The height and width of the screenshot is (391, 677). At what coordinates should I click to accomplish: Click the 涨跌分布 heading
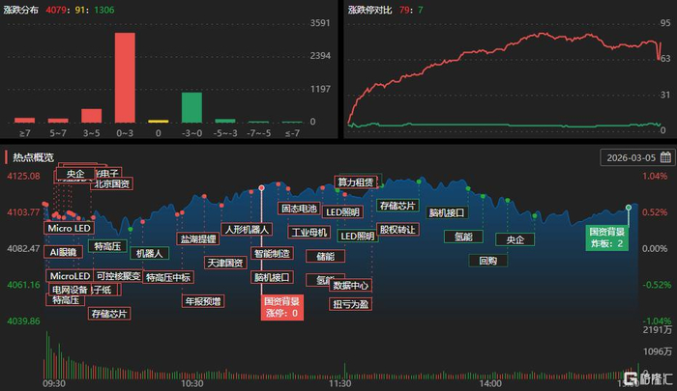coord(20,10)
